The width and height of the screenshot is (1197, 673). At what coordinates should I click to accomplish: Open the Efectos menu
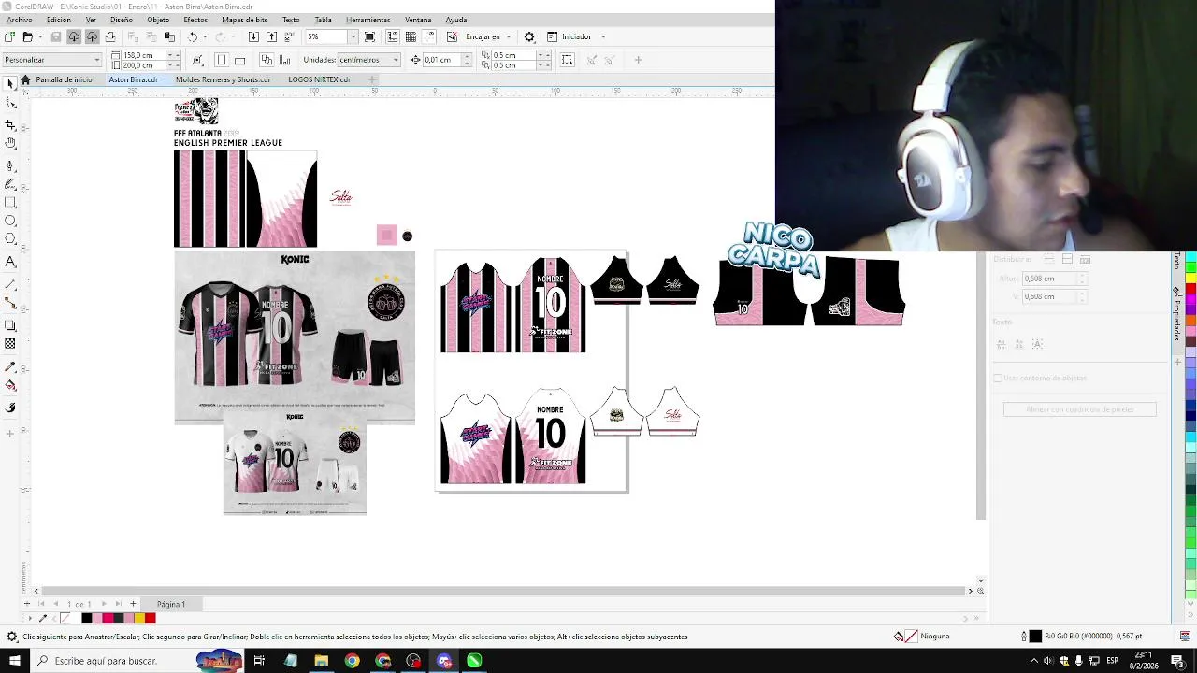click(195, 20)
